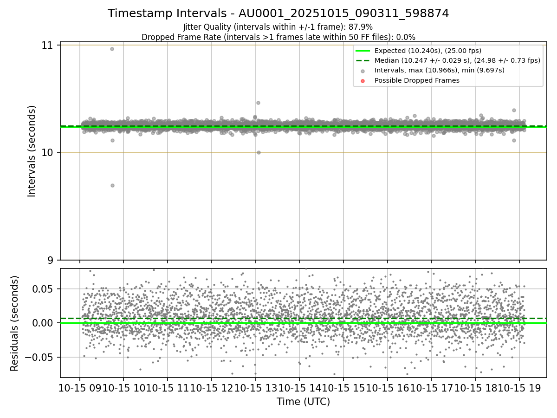The width and height of the screenshot is (557, 418).
Task: Click the maximum outlier point near 10.97 seconds
Action: click(x=112, y=49)
